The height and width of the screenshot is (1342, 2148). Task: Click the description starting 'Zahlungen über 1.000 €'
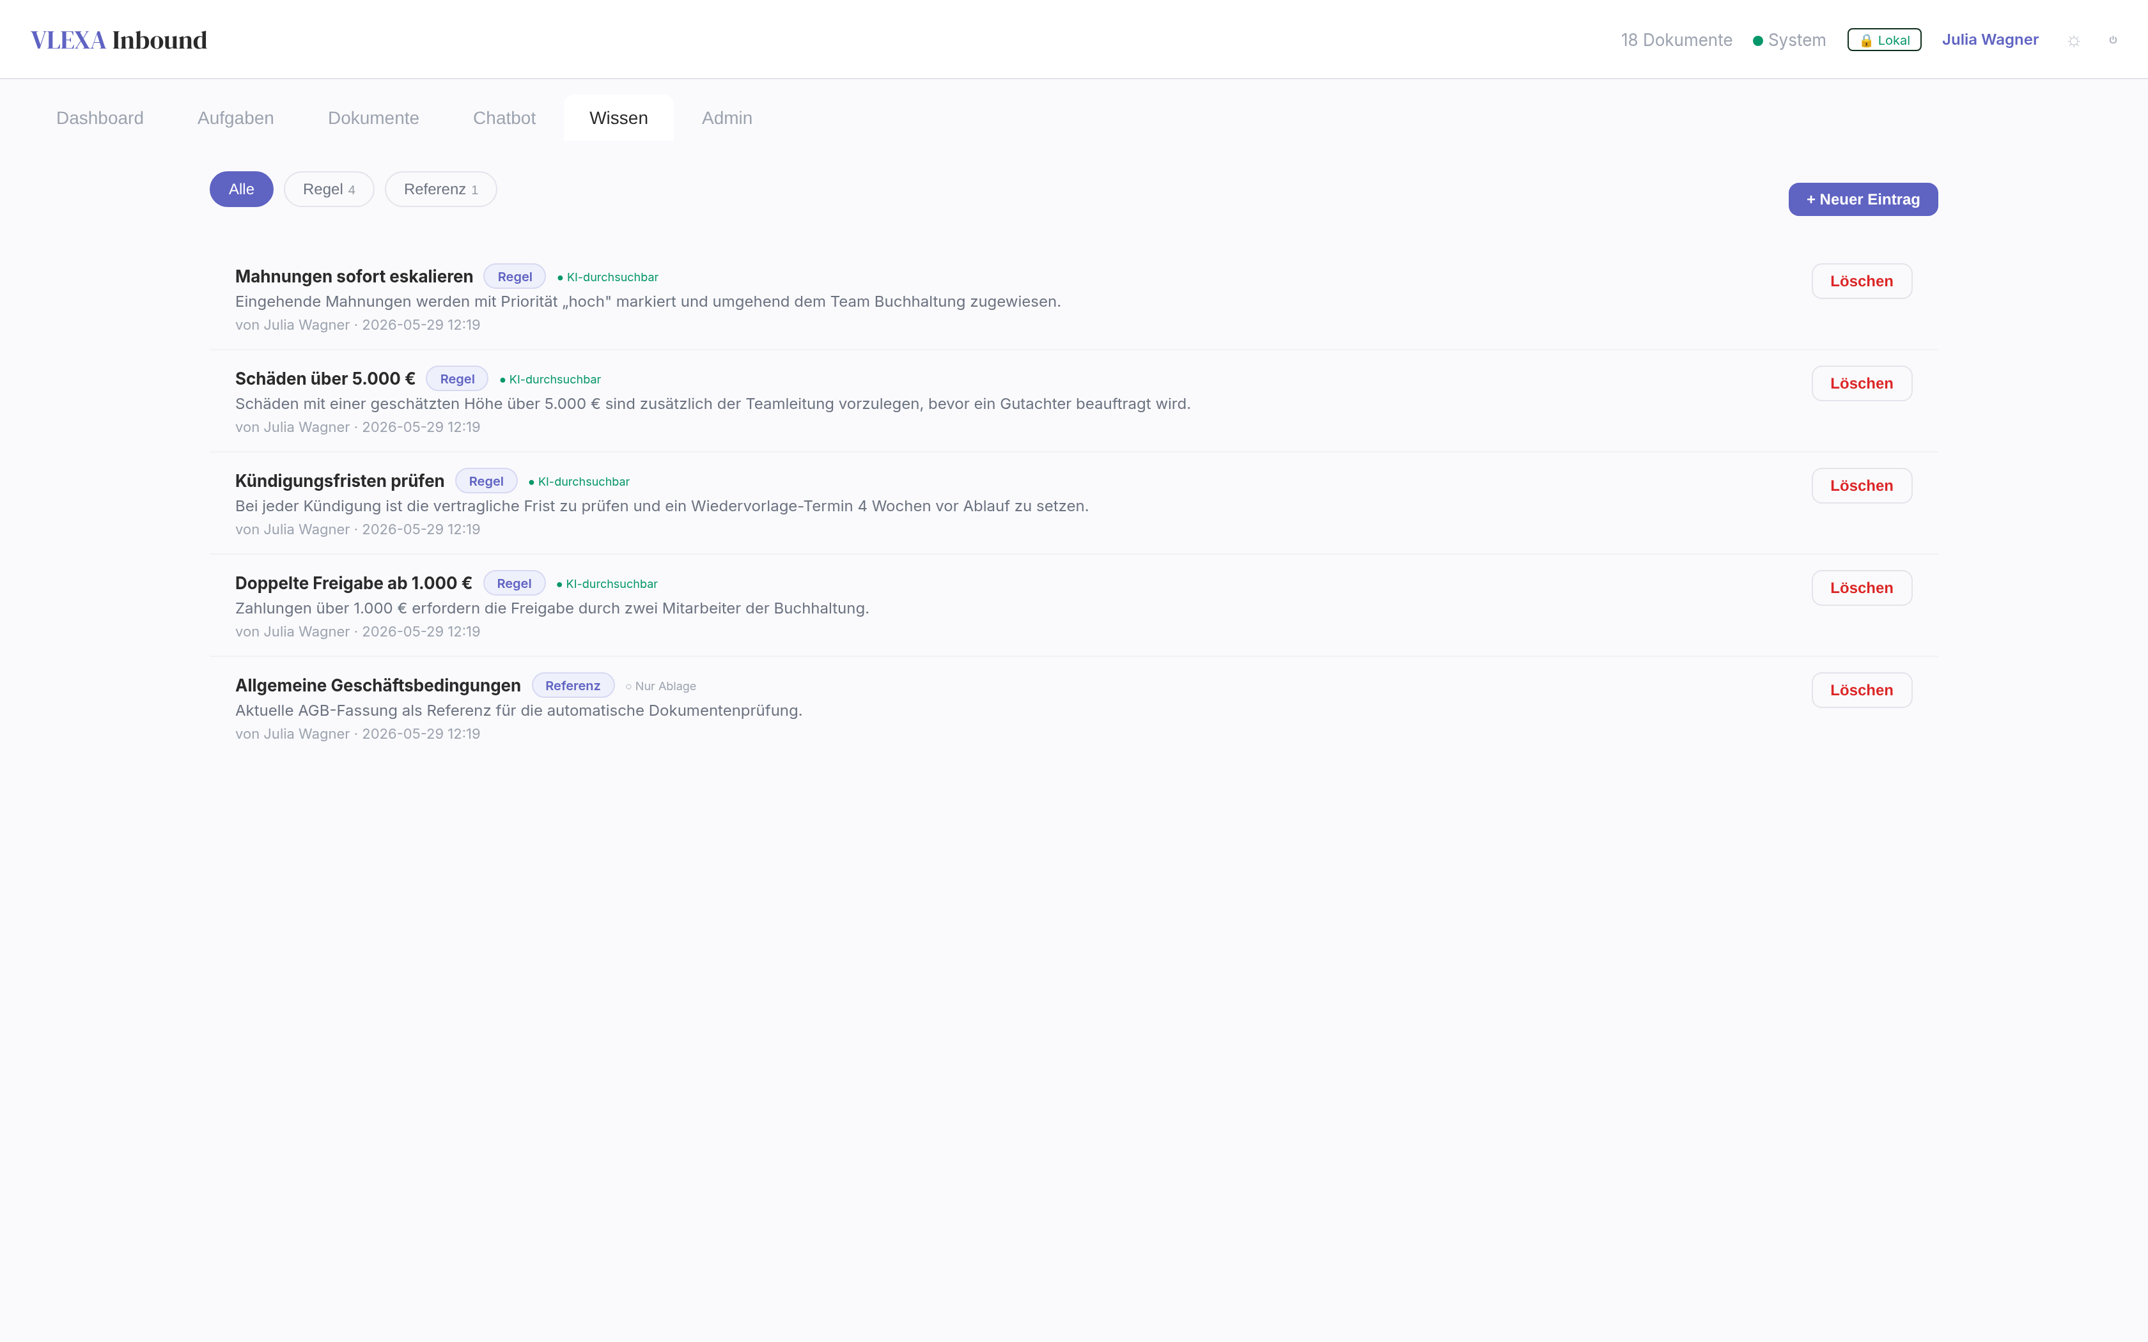click(x=552, y=608)
